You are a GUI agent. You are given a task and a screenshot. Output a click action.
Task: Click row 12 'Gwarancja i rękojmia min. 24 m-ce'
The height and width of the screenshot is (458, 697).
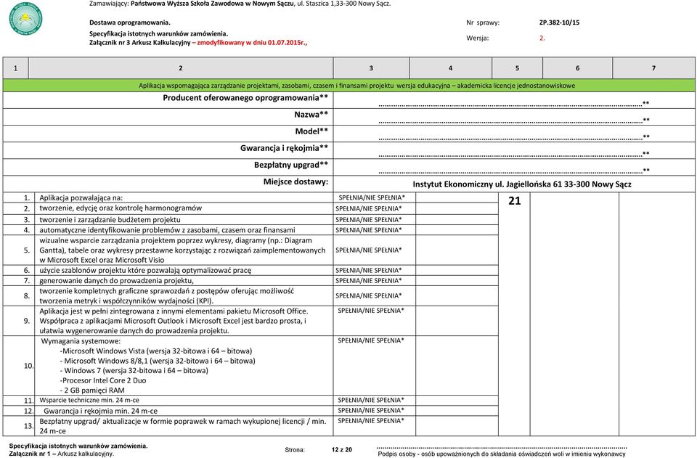(100, 412)
